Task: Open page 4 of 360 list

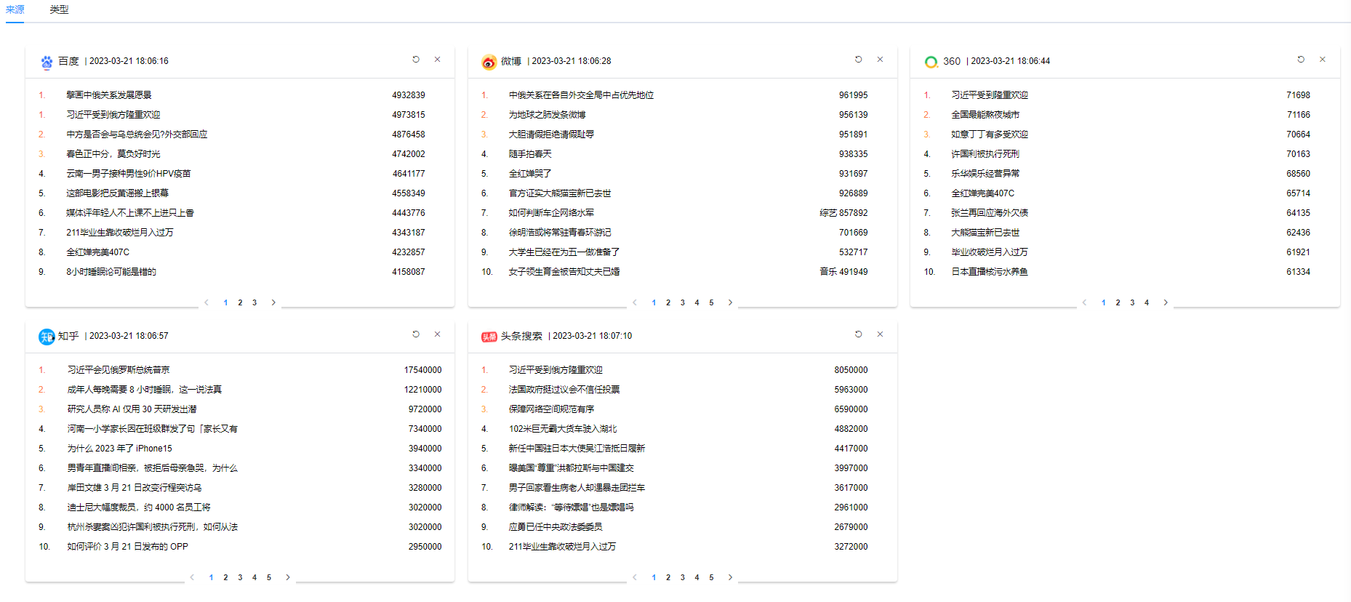Action: click(1147, 302)
